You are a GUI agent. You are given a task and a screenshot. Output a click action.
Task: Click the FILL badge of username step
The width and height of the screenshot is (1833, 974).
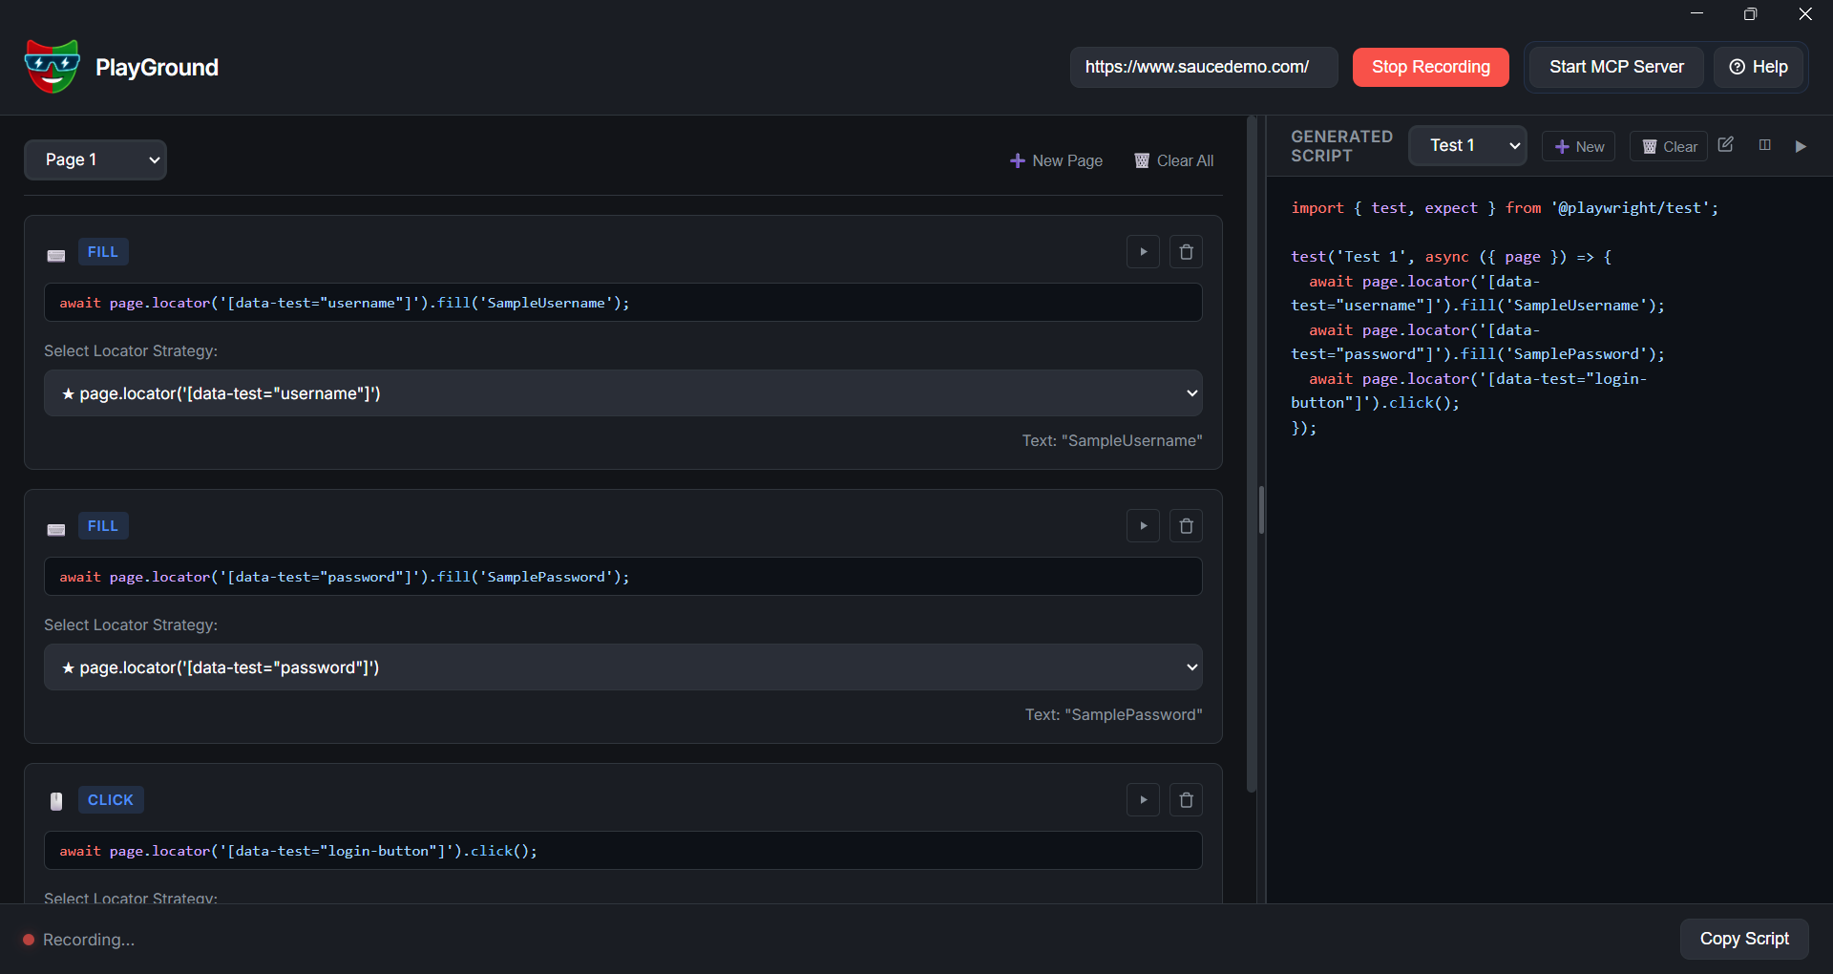[103, 252]
